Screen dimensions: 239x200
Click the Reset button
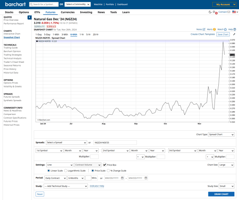point(40,194)
